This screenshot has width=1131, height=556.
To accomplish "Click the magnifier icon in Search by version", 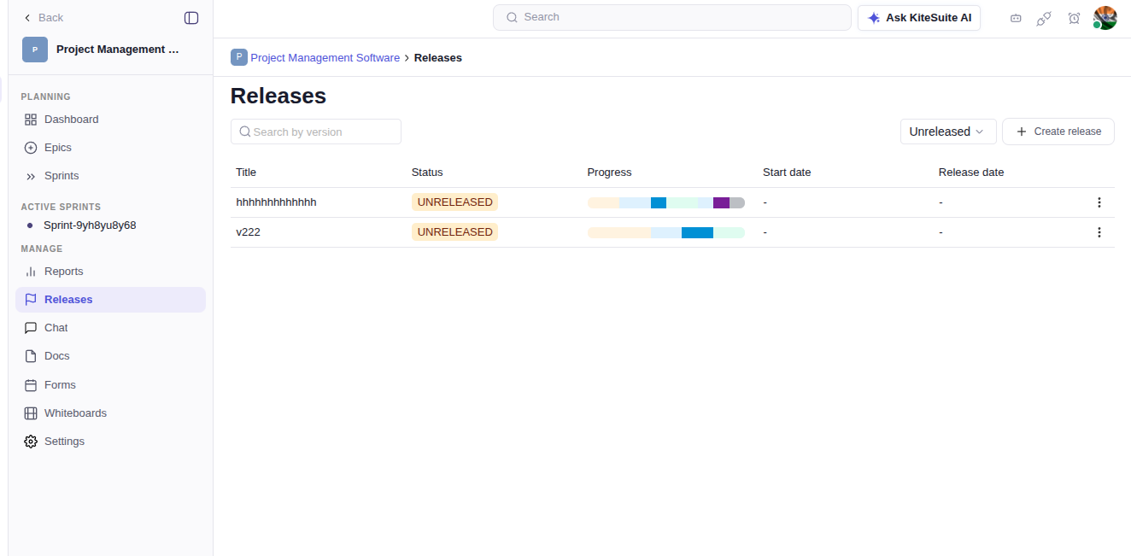I will (245, 132).
